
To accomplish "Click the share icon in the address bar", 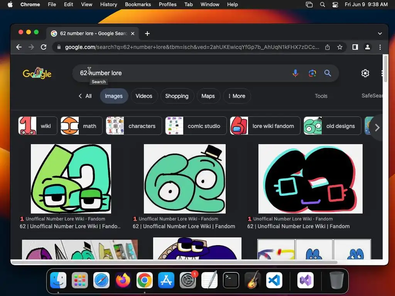I will click(x=327, y=47).
